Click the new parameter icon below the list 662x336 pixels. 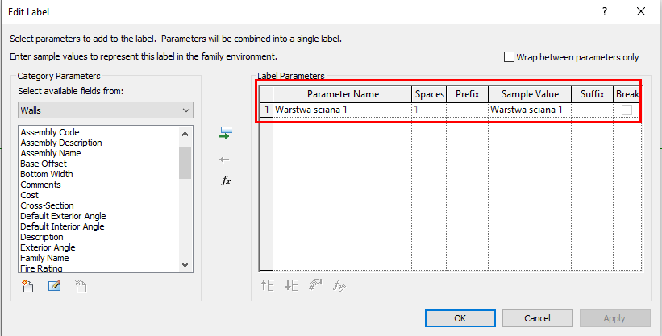pos(29,285)
